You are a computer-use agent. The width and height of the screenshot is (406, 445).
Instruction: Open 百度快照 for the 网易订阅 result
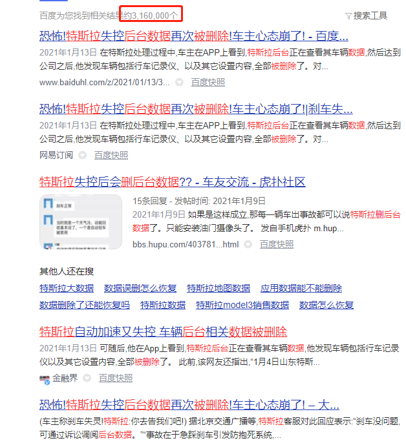[111, 155]
